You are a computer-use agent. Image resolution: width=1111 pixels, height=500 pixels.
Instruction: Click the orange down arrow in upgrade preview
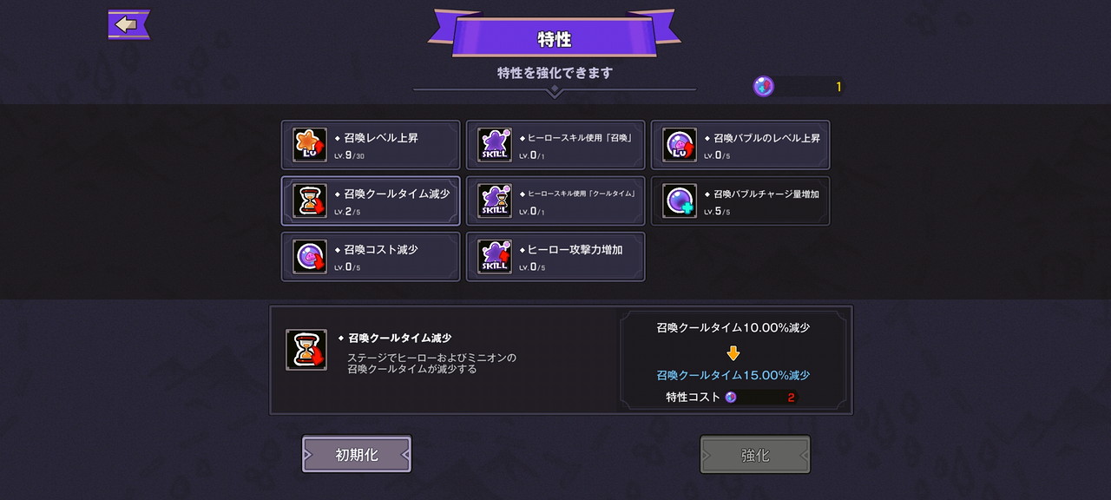(733, 353)
